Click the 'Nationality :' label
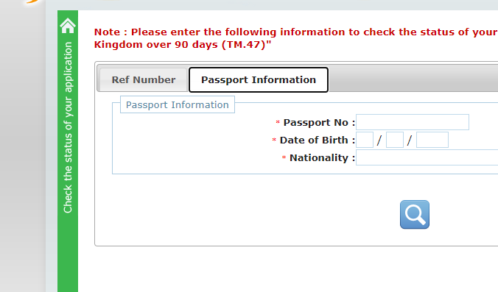Image resolution: width=498 pixels, height=292 pixels. [x=322, y=158]
